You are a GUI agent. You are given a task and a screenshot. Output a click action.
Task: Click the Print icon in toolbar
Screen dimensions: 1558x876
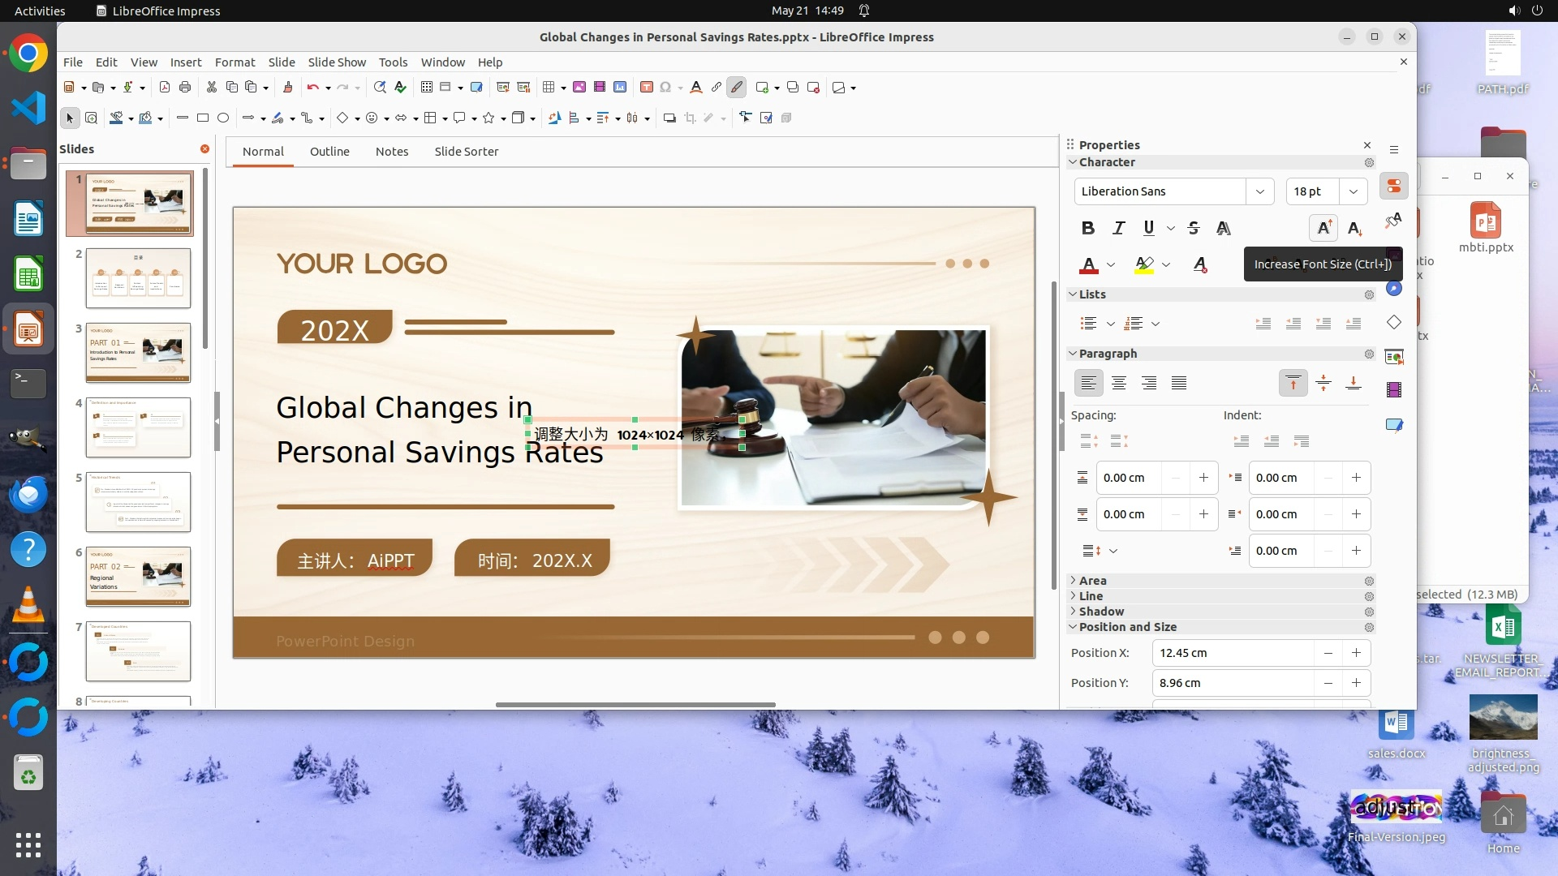point(185,88)
